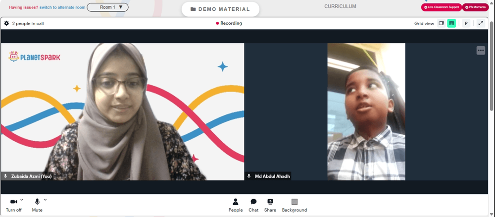Select Zubaida Azmi video tile
Viewport: 495px width, 217px height.
(122, 112)
